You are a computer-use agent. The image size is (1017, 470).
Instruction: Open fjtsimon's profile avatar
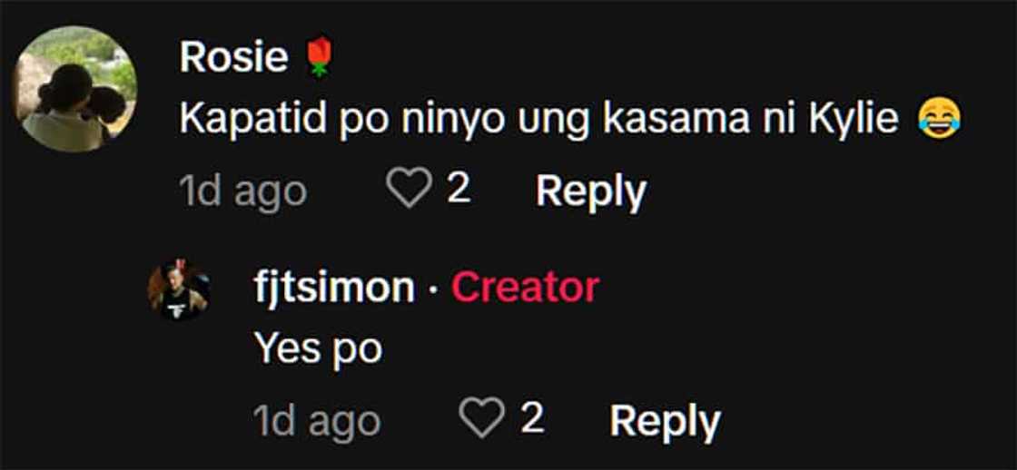(178, 290)
